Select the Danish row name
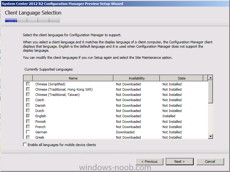The height and width of the screenshot is (172, 230). click(40, 105)
